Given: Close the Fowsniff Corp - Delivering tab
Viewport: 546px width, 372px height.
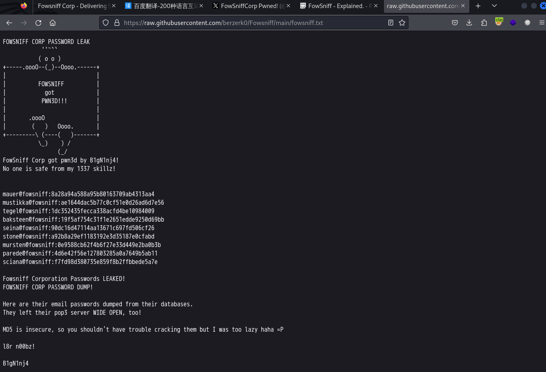Looking at the screenshot, I should point(113,6).
